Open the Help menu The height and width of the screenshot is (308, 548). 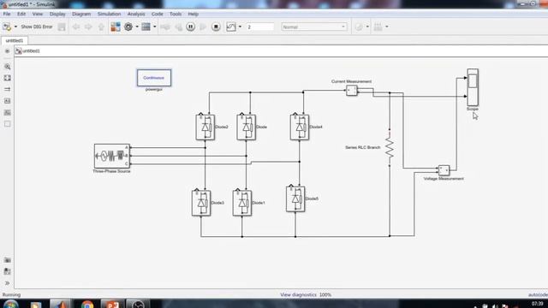[x=194, y=14]
